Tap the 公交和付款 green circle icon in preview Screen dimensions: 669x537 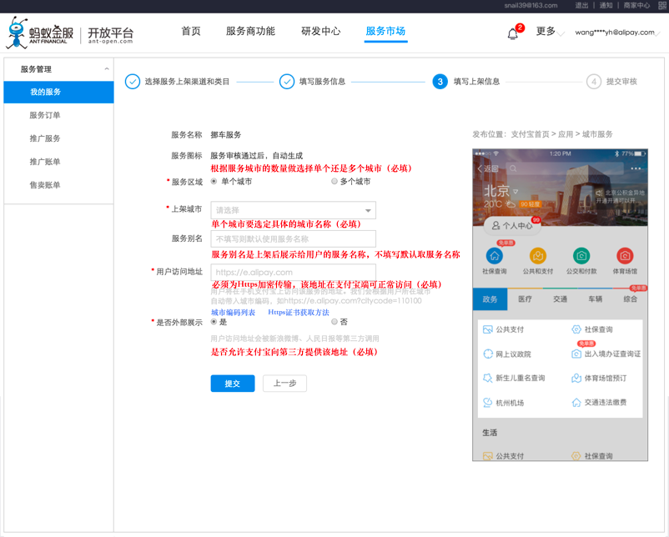581,256
